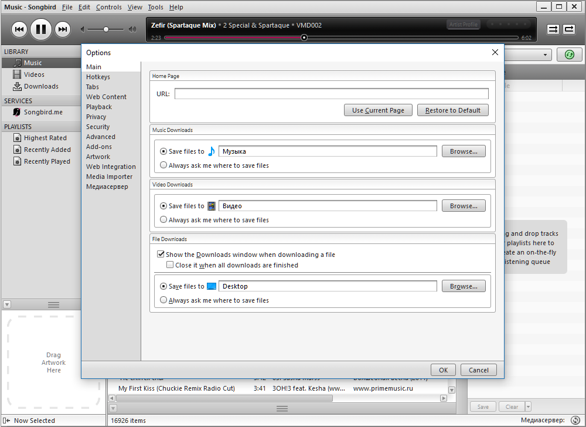
Task: Open the Controls menu
Action: (109, 7)
